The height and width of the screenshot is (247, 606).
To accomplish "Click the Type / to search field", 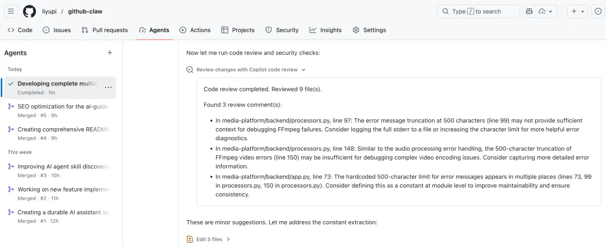I will [x=478, y=11].
